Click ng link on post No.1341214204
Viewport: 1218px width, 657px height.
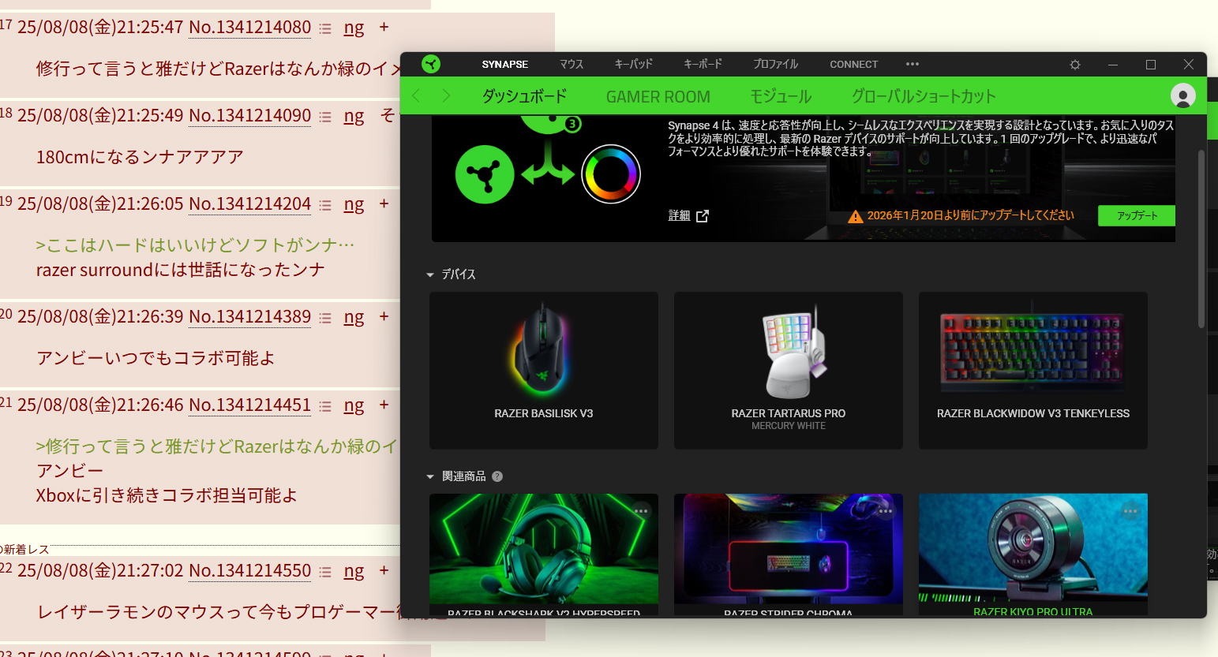pyautogui.click(x=354, y=205)
